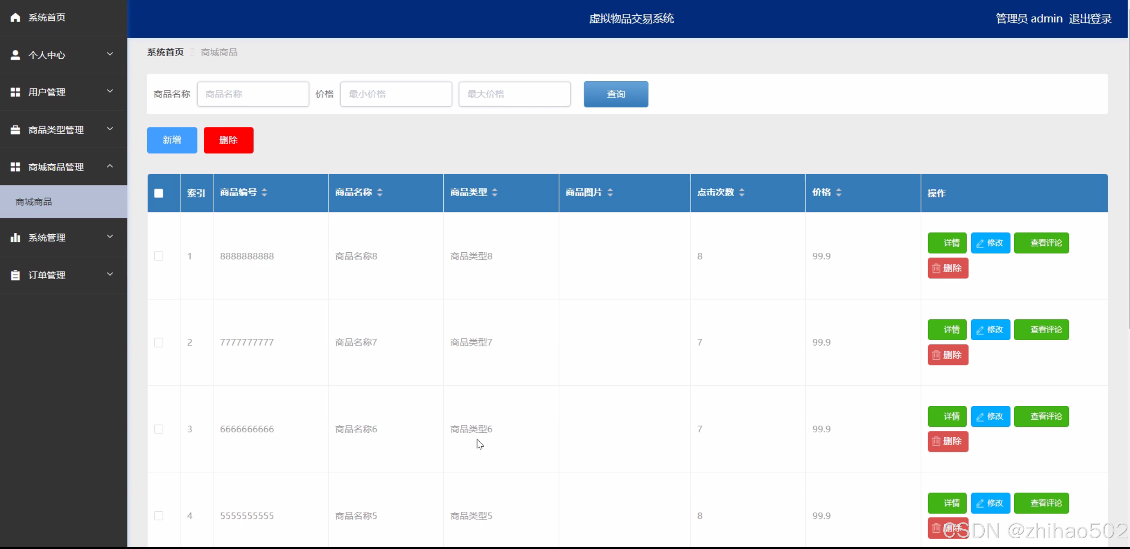
Task: Click trash icon on 删除 in row 7777777777
Action: (936, 355)
